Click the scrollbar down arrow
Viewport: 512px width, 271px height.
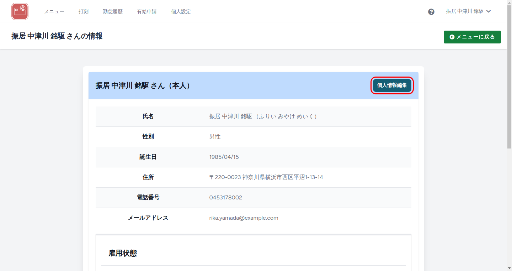pyautogui.click(x=509, y=268)
